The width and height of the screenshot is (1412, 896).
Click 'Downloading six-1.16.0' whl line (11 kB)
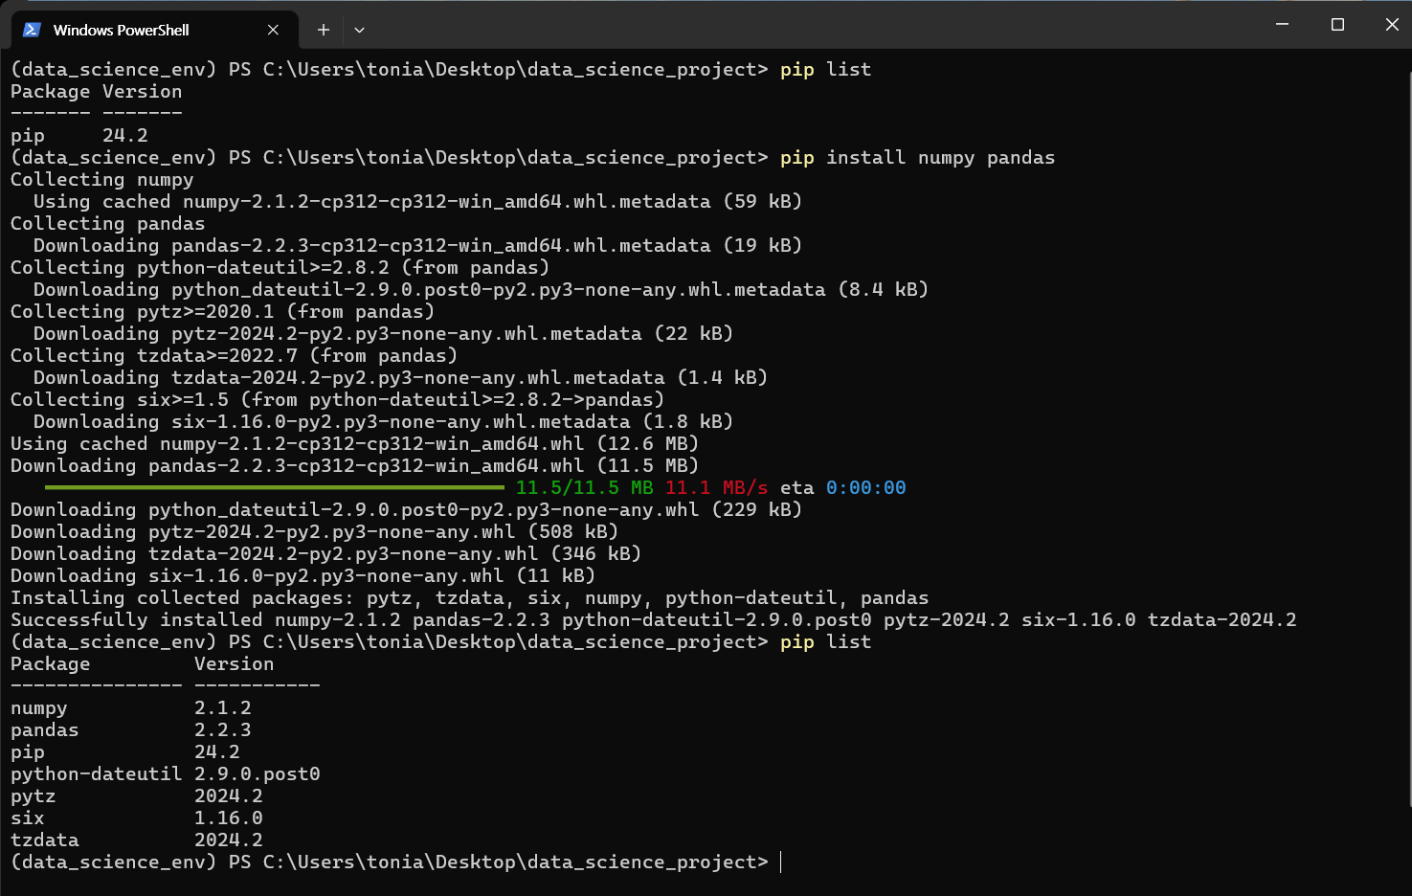pyautogui.click(x=303, y=575)
